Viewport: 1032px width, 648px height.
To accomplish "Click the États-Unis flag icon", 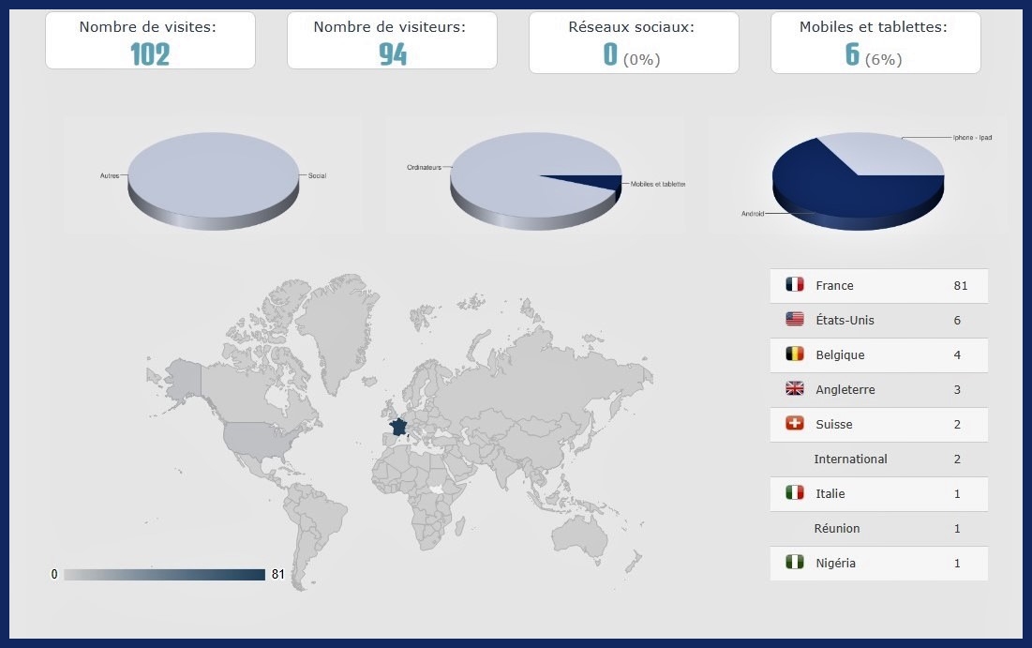I will coord(795,320).
